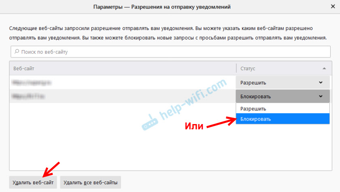The height and width of the screenshot is (192, 340).
Task: Click the sort arrow in Статус column
Action: 324,68
